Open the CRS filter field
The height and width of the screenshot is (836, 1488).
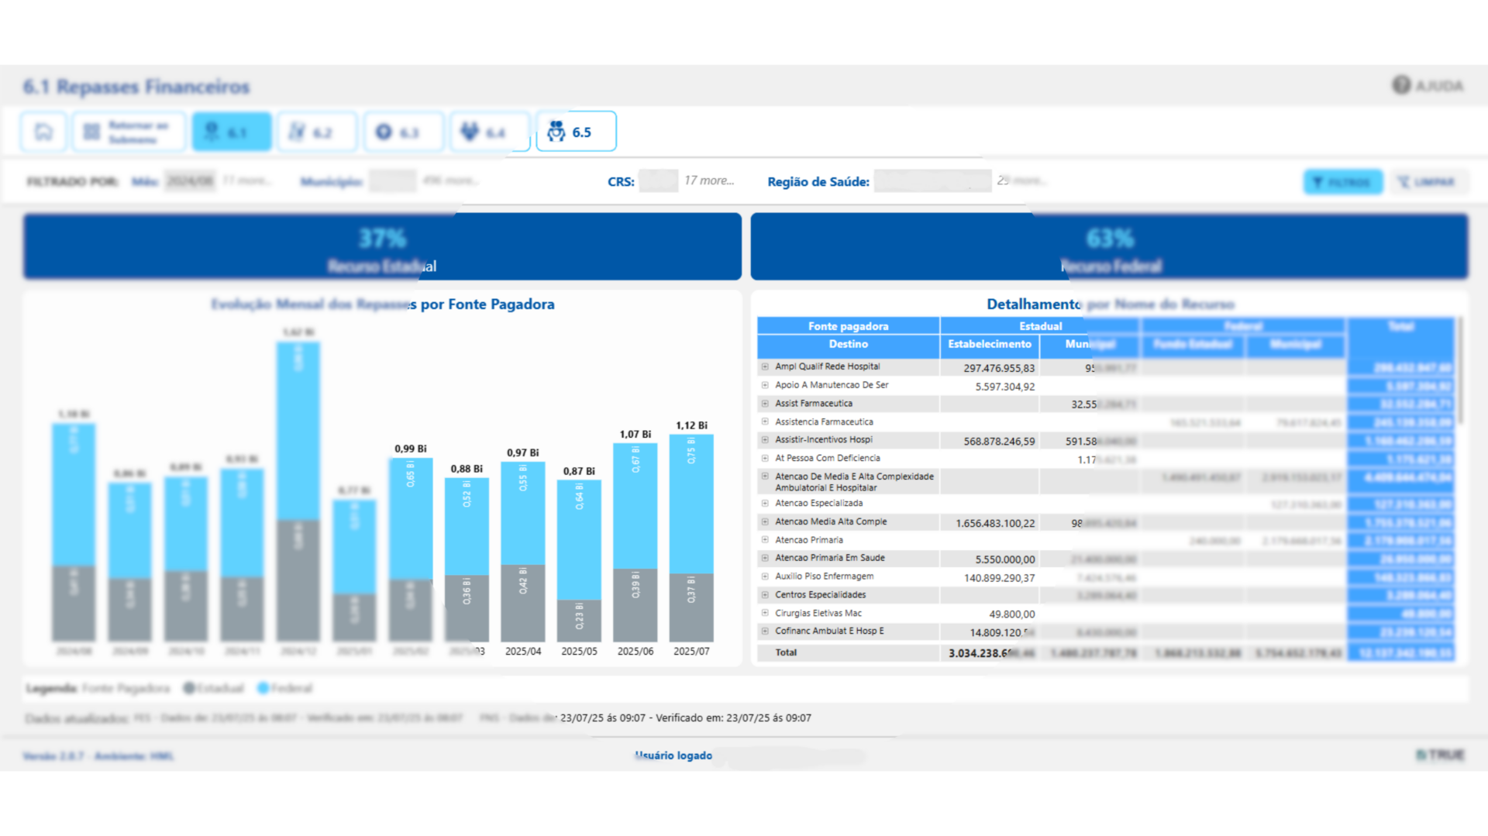point(658,181)
